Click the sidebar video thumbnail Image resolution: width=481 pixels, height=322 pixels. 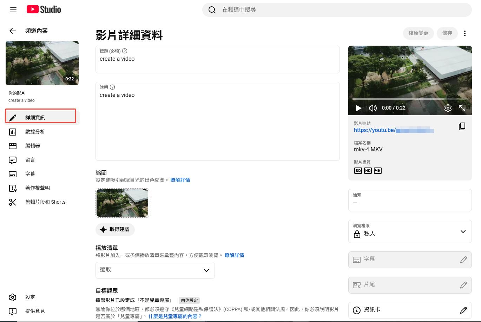point(42,63)
